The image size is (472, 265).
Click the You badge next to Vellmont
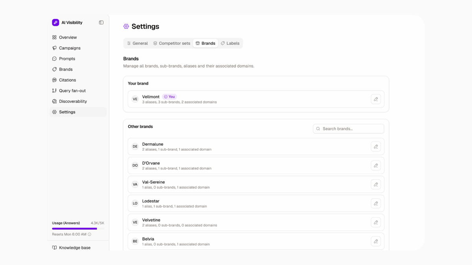(169, 97)
